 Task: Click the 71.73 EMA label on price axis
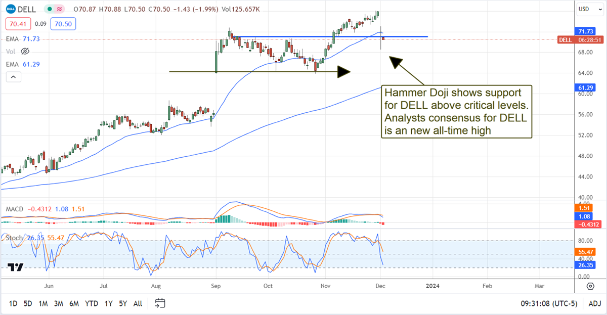point(584,31)
